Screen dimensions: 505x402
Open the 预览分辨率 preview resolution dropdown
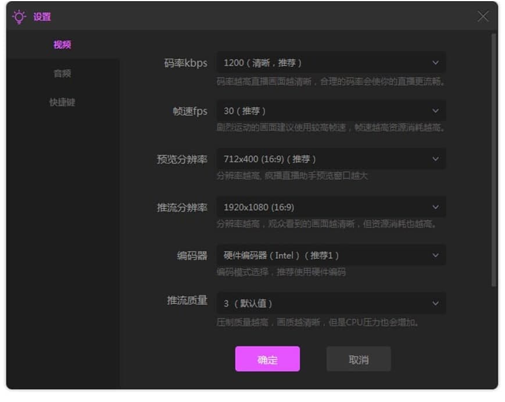[331, 159]
